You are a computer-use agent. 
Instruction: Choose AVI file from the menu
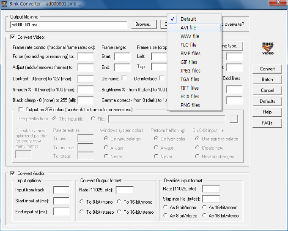tap(195, 28)
